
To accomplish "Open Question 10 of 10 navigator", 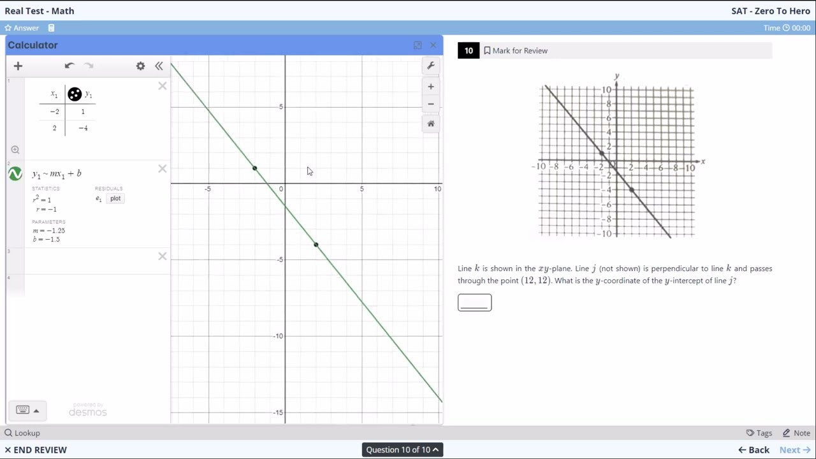I will tap(402, 449).
